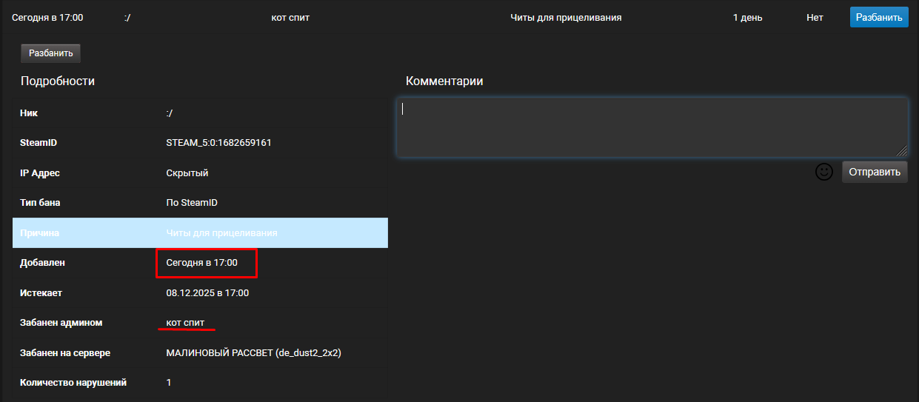Click the Тип бана value По SteamID
Image resolution: width=919 pixels, height=402 pixels.
click(191, 203)
